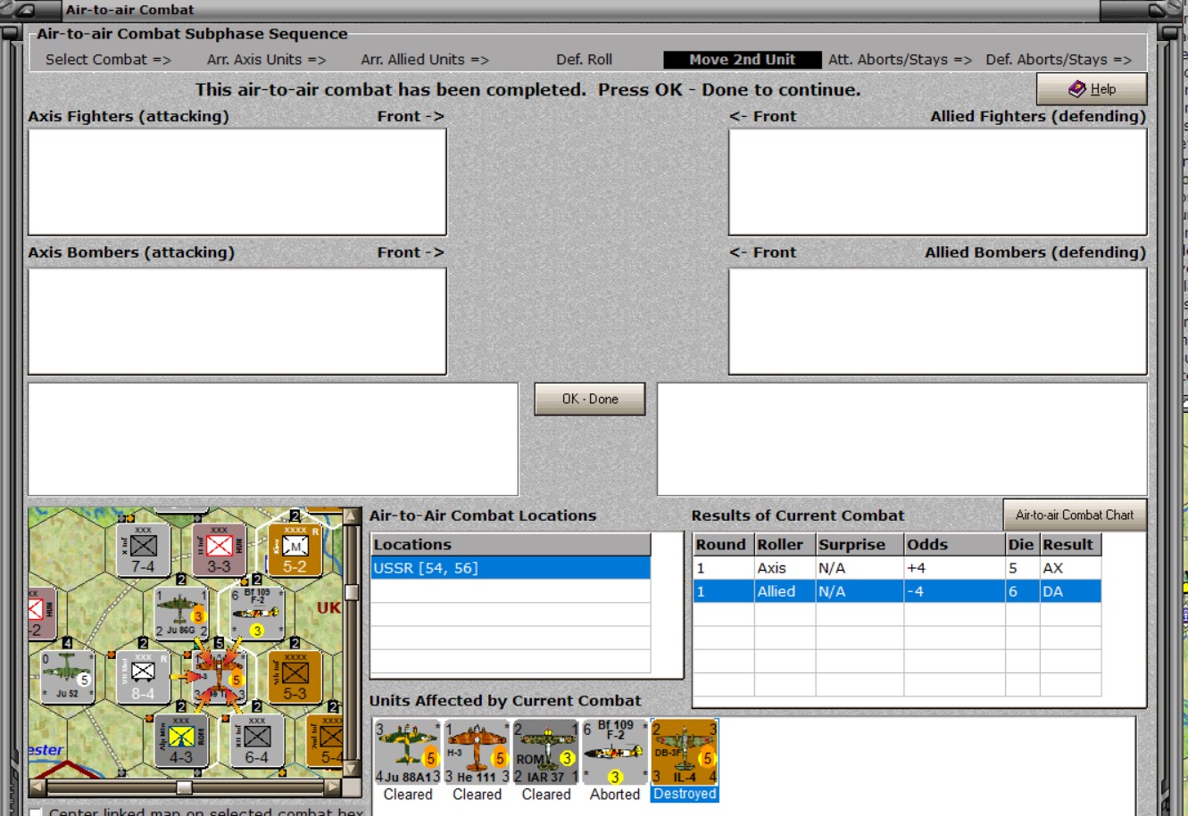Click the Bf 109 F-2 counter on map

click(257, 613)
